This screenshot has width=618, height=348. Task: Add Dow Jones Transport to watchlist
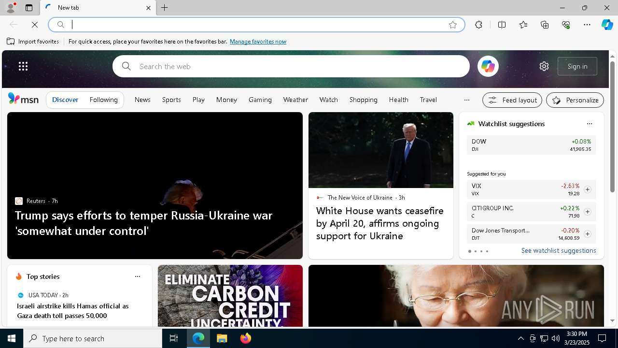pos(587,234)
